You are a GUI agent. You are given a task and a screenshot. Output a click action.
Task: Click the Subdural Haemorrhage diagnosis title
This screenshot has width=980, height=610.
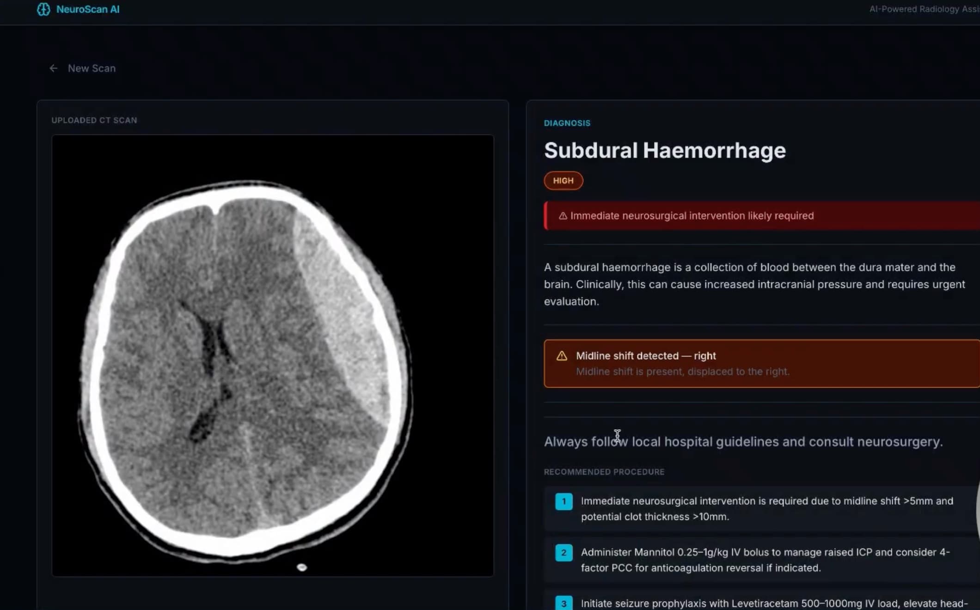point(665,151)
